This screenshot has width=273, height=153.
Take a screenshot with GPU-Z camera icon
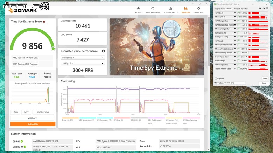click(x=260, y=8)
